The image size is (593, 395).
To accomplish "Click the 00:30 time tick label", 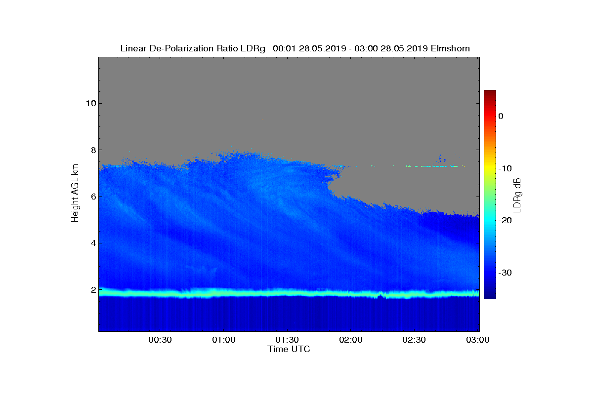I will point(160,340).
